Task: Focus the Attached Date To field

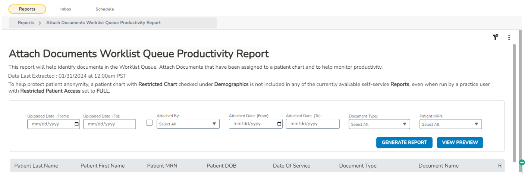Action: click(x=312, y=124)
